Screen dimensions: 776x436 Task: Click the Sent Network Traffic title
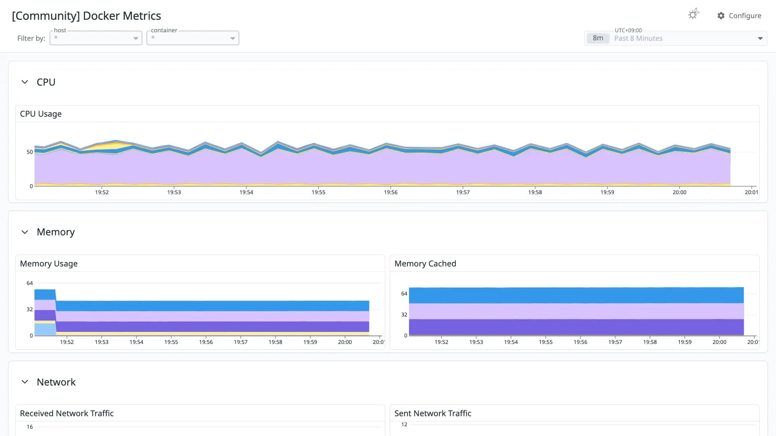click(x=433, y=413)
